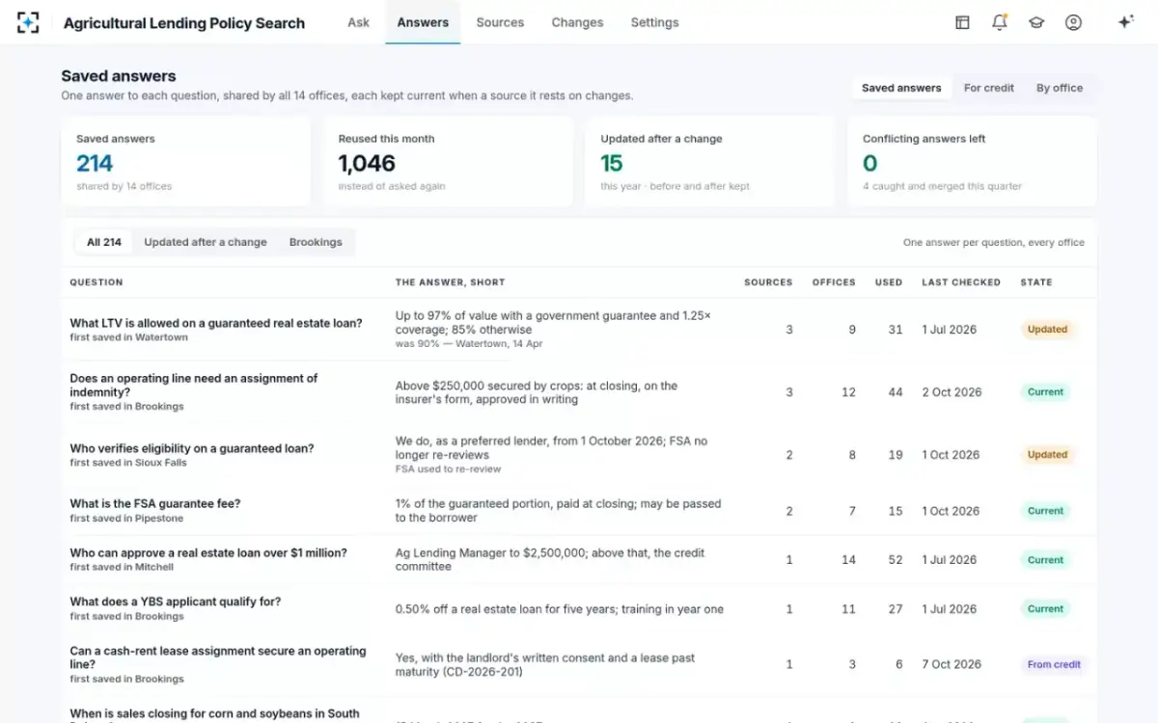Switch view to For credit
This screenshot has width=1158, height=723.
[988, 88]
